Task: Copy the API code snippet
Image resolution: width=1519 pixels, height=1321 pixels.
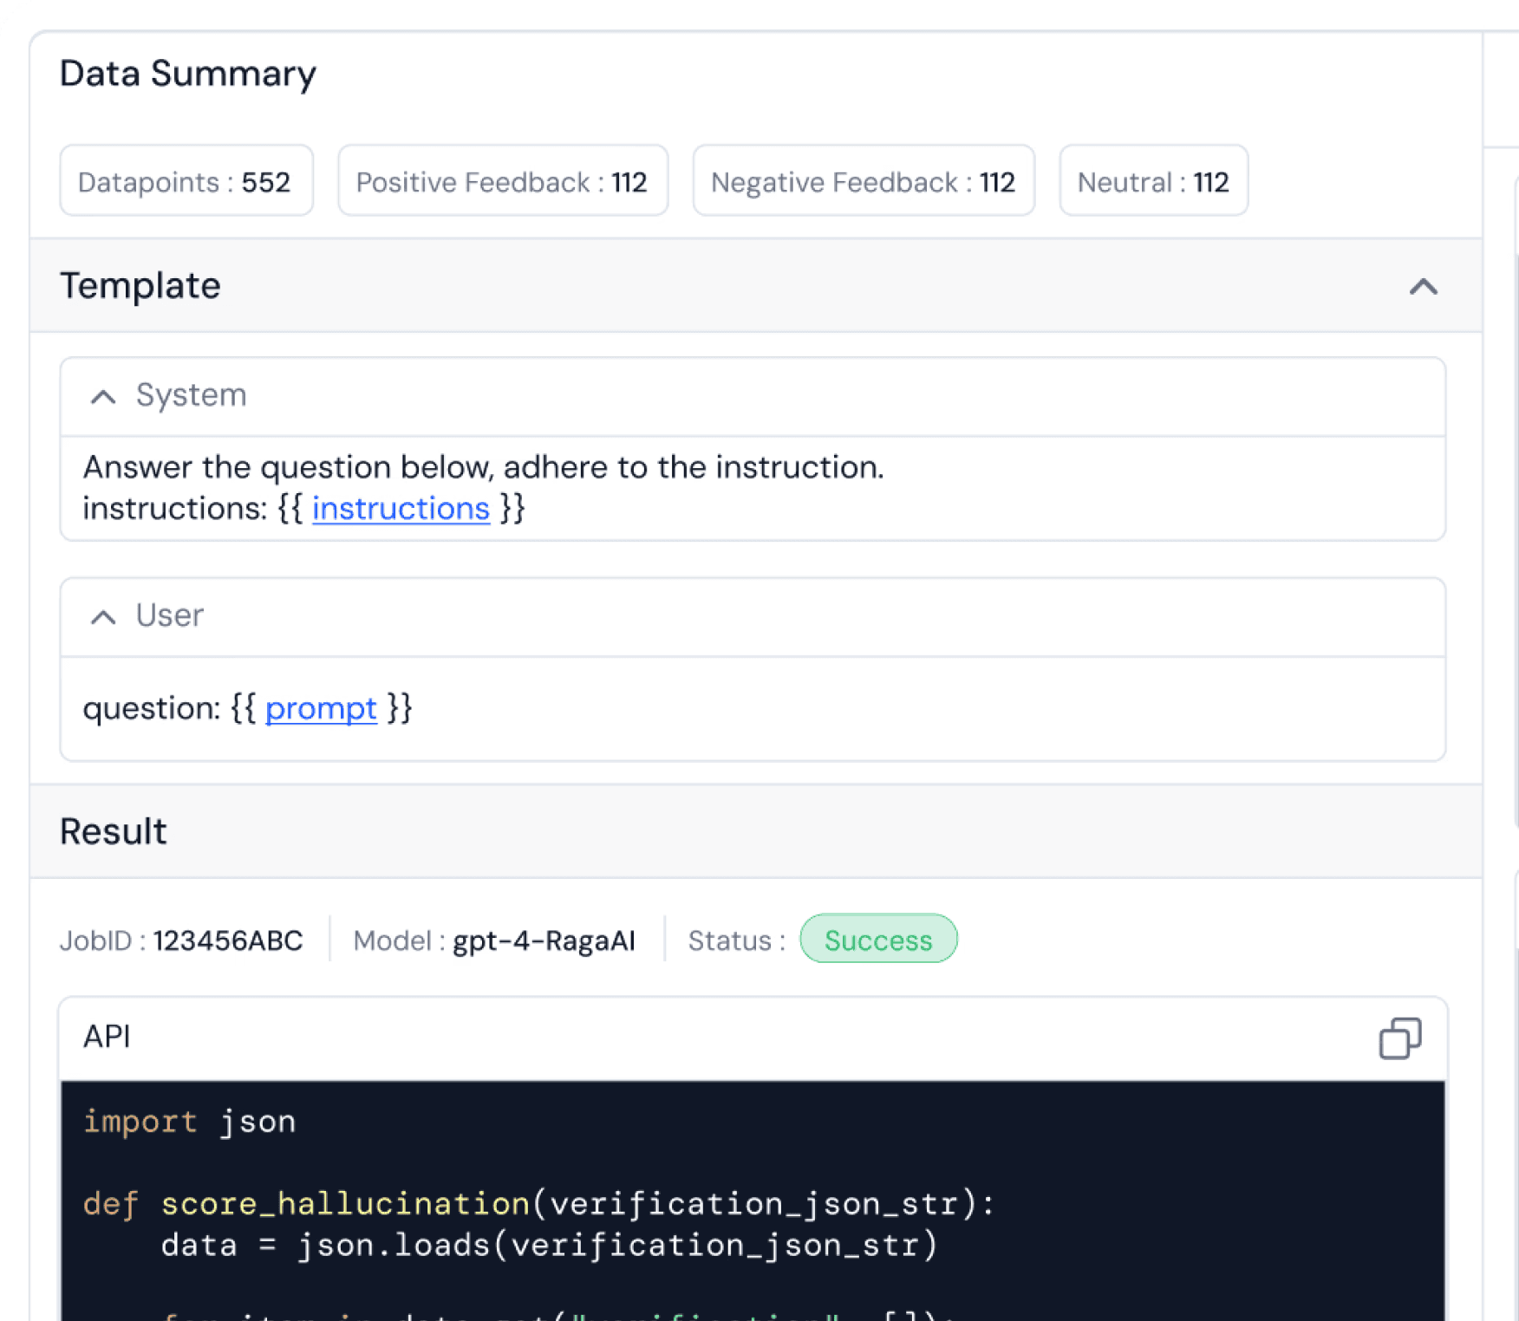Action: pos(1400,1038)
